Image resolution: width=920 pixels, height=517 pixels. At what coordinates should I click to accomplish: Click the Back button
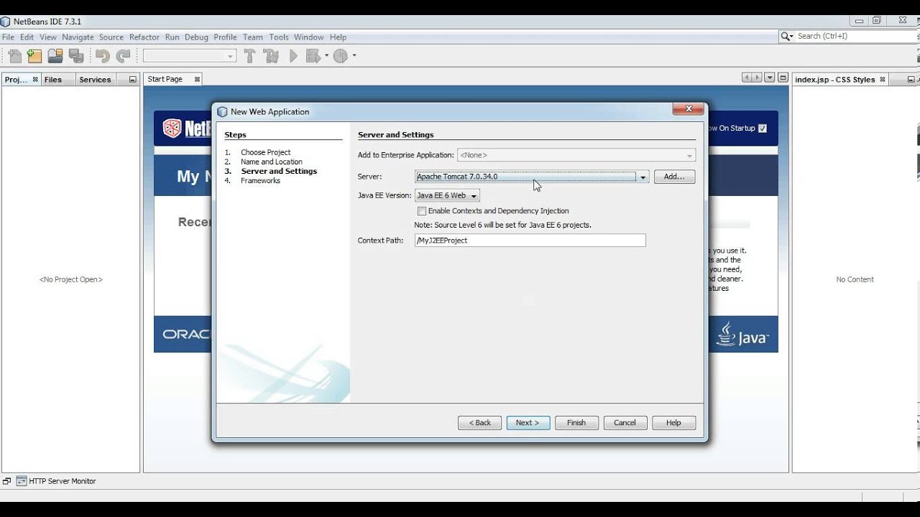click(479, 423)
